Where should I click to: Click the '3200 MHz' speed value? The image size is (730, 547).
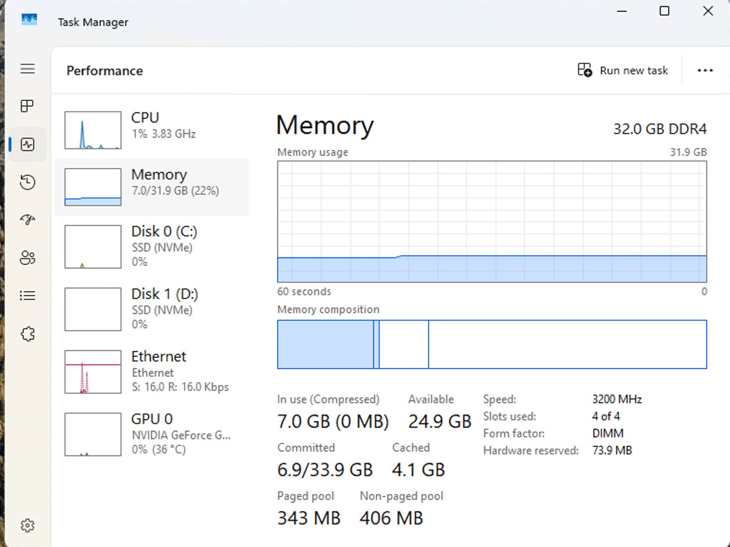617,399
